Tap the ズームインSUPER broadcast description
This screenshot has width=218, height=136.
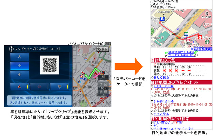[x=181, y=91]
